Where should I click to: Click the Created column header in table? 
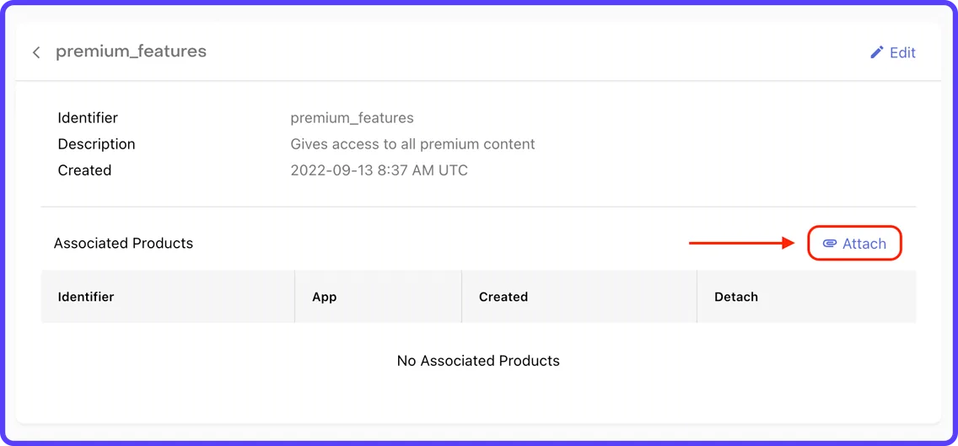pyautogui.click(x=503, y=297)
